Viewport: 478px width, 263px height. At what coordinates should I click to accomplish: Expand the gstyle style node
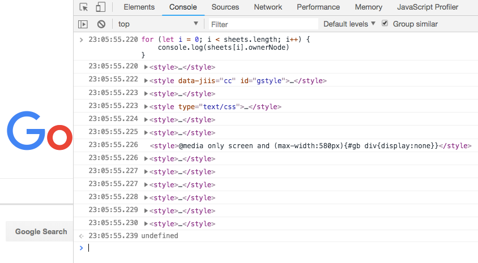[x=146, y=81]
